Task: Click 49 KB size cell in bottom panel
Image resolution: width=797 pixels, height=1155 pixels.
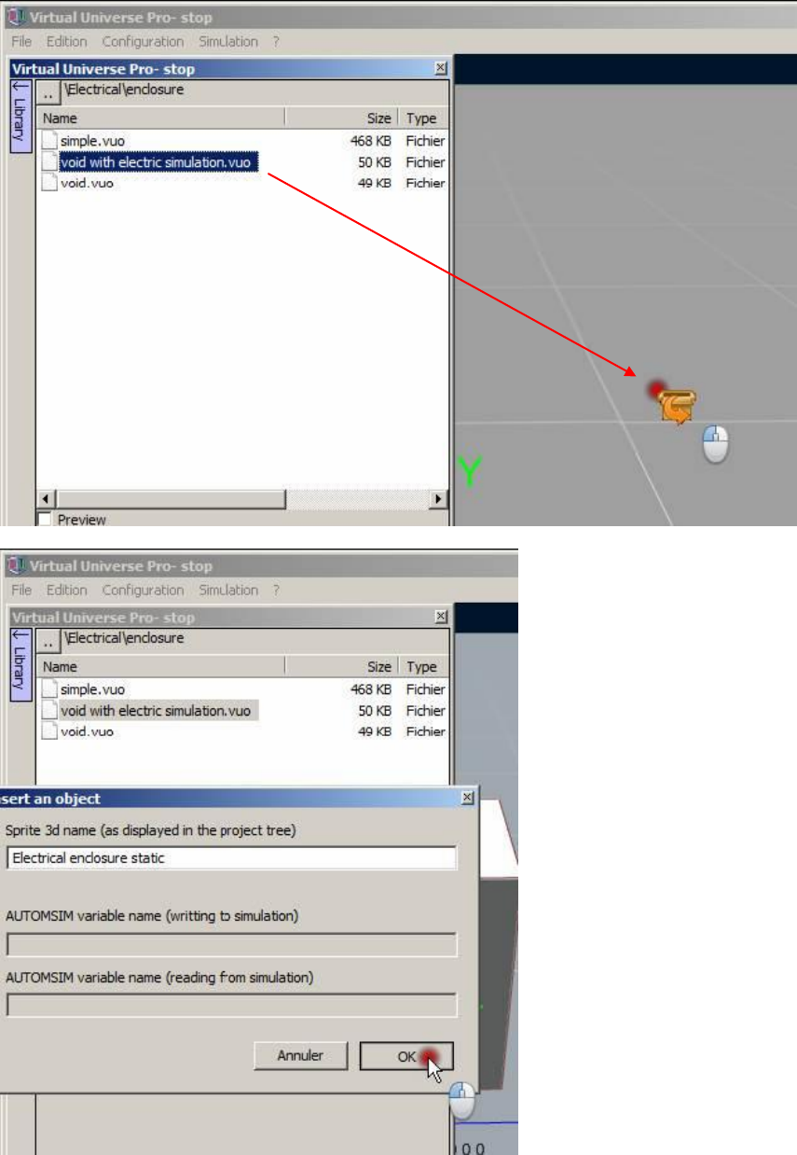Action: [x=375, y=731]
